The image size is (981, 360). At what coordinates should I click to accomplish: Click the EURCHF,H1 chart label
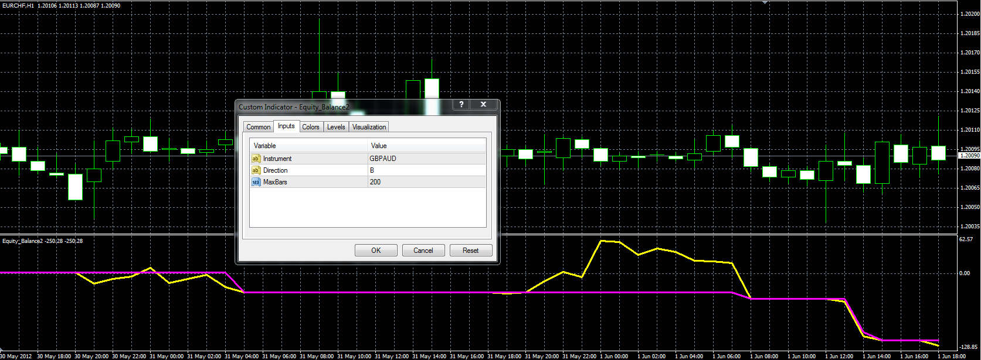tap(18, 5)
